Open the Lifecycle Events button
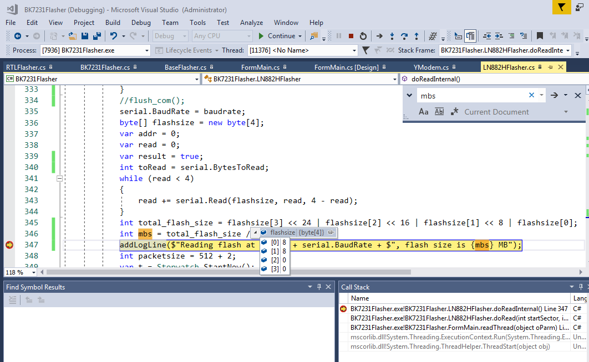 click(x=187, y=50)
